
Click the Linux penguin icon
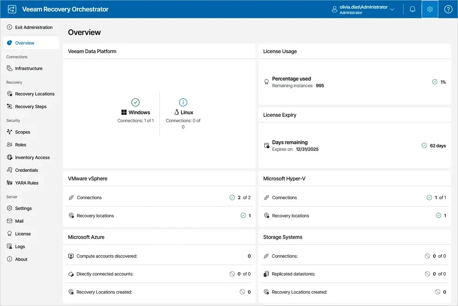coord(176,112)
